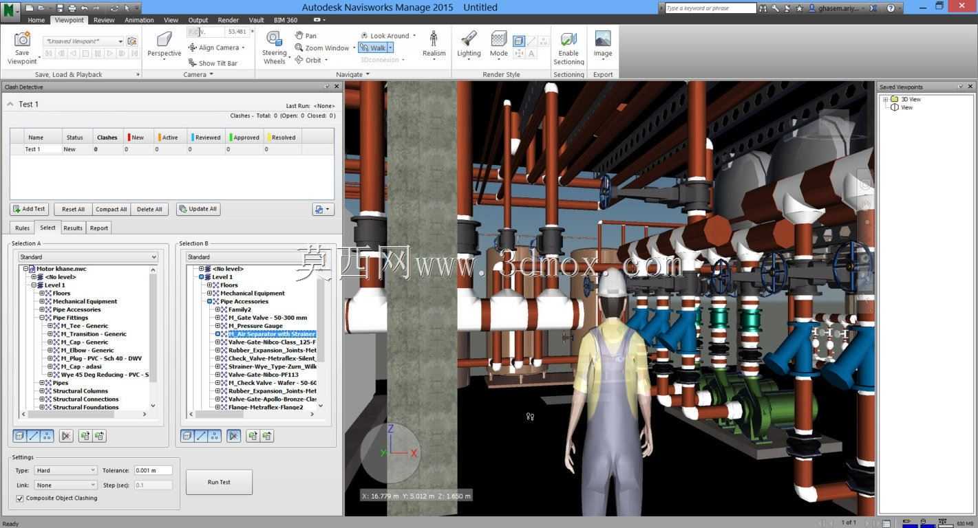The height and width of the screenshot is (528, 978).
Task: Open the Help question mark icon
Action: tap(891, 8)
